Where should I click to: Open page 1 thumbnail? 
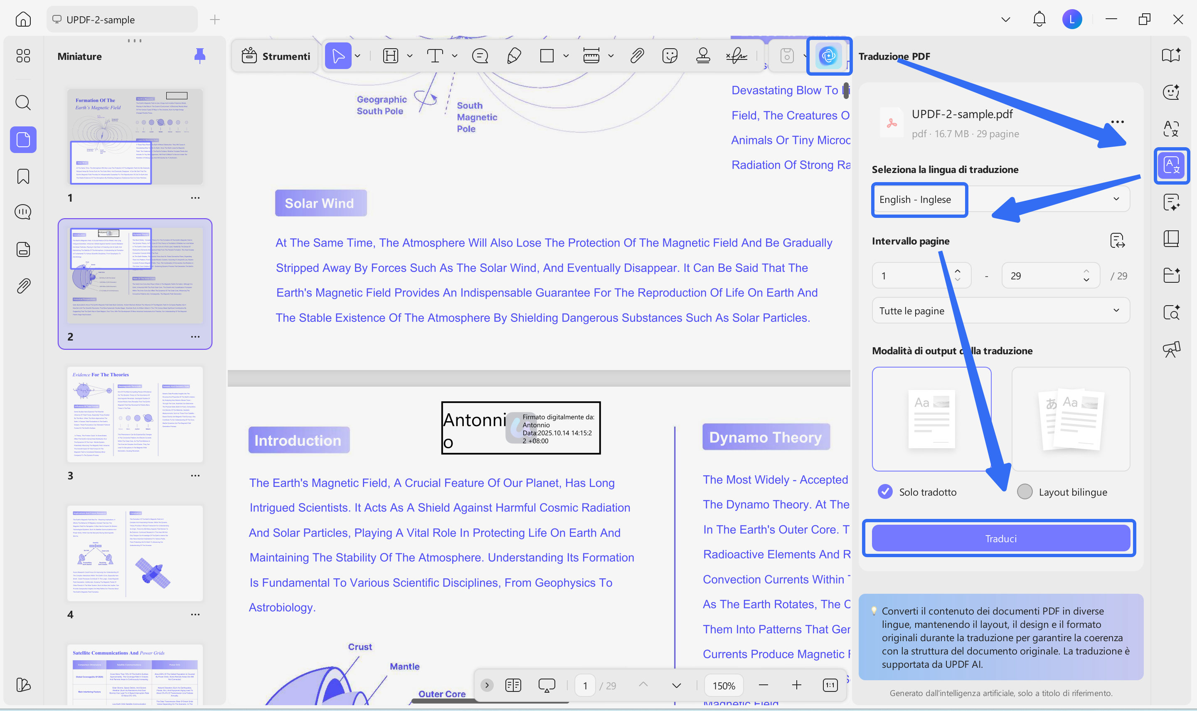135,136
